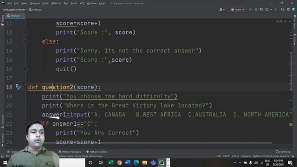Open the VCS menu
The height and width of the screenshot is (167, 297).
(x=82, y=3)
